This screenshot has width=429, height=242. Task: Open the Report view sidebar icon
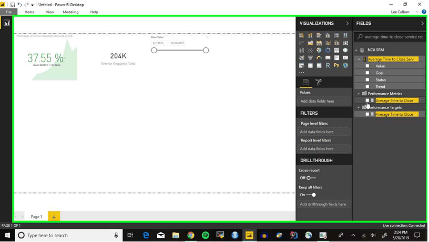tap(6, 23)
